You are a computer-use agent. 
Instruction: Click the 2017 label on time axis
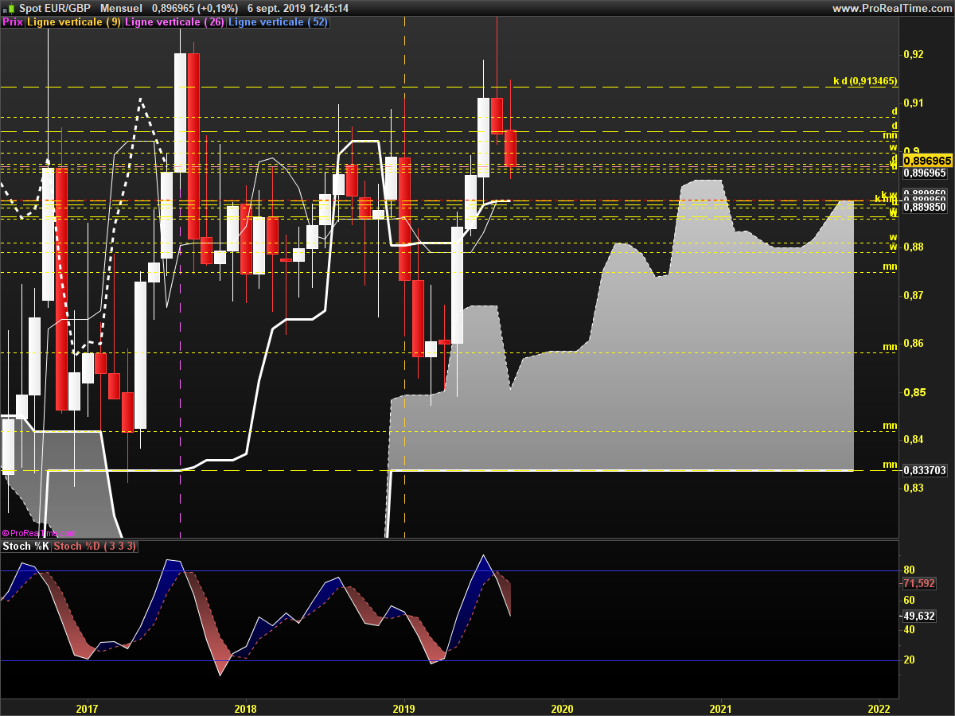86,708
